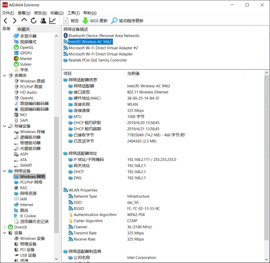Viewport: 270px width, 263px height.
Task: Open the Internet tree item
Action: (24, 205)
